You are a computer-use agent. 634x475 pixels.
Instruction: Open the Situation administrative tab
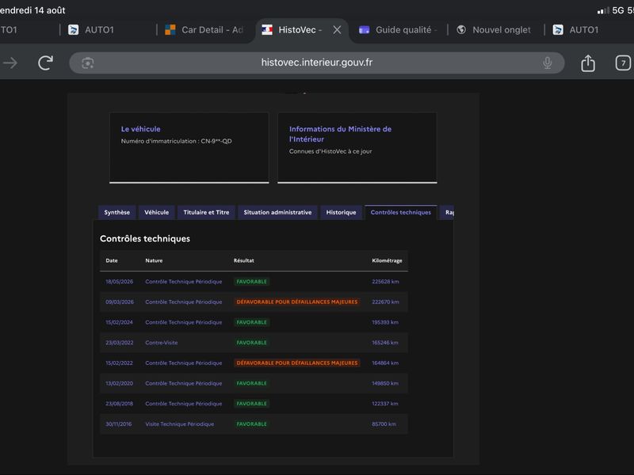point(277,212)
